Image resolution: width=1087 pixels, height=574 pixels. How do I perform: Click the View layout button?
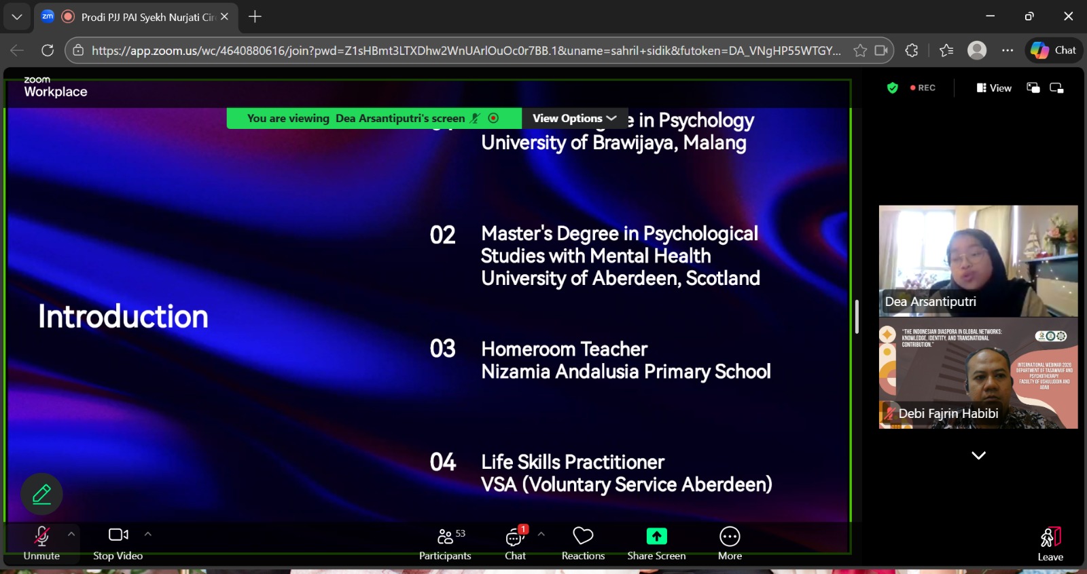click(994, 88)
